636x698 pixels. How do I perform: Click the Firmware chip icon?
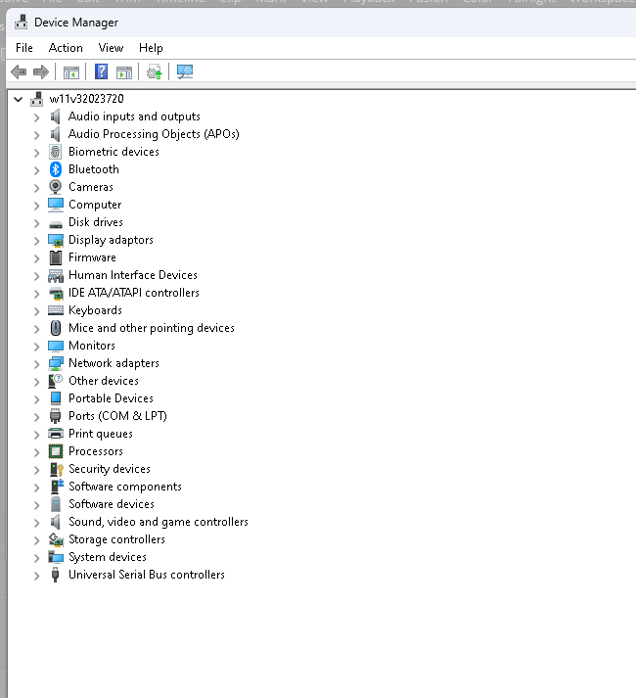(56, 257)
